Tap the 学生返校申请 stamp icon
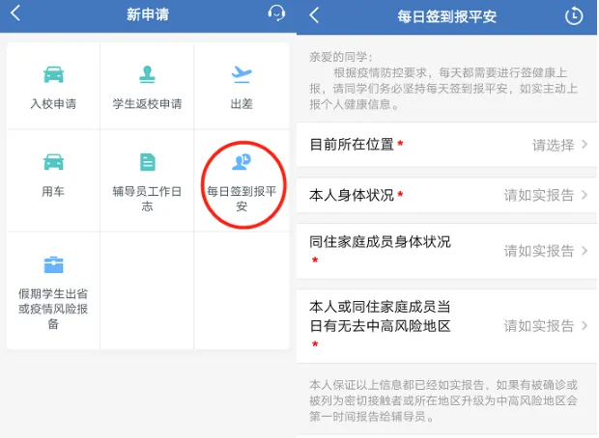Image resolution: width=599 pixels, height=438 pixels. pos(147,74)
